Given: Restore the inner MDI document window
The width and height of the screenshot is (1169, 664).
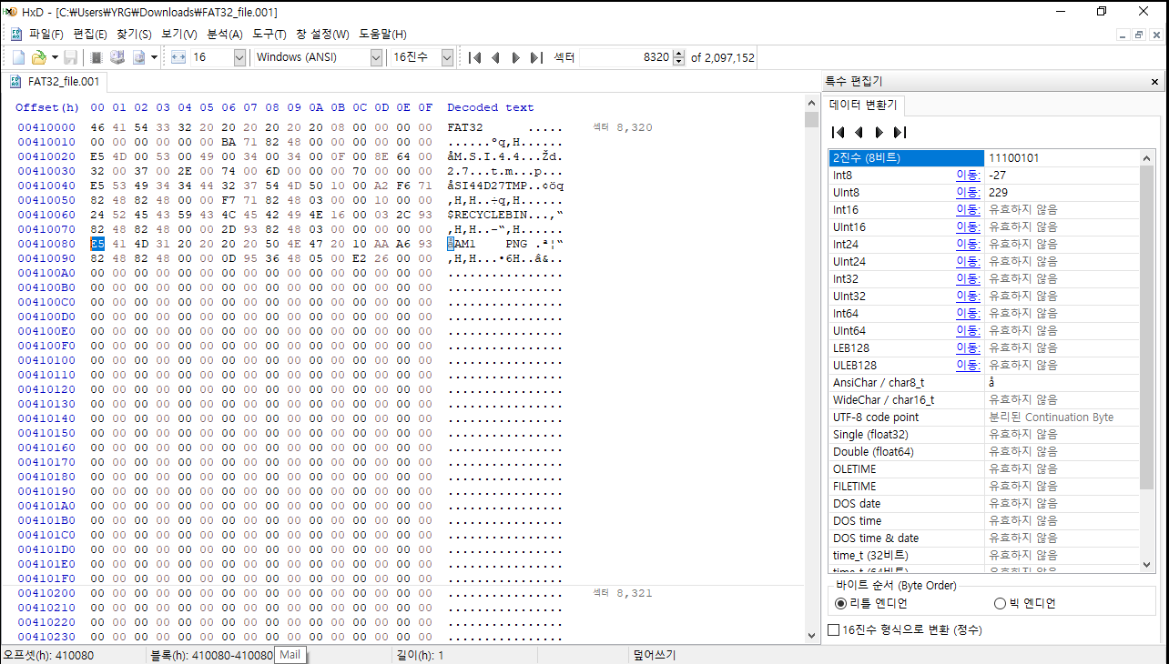Looking at the screenshot, I should coord(1139,35).
